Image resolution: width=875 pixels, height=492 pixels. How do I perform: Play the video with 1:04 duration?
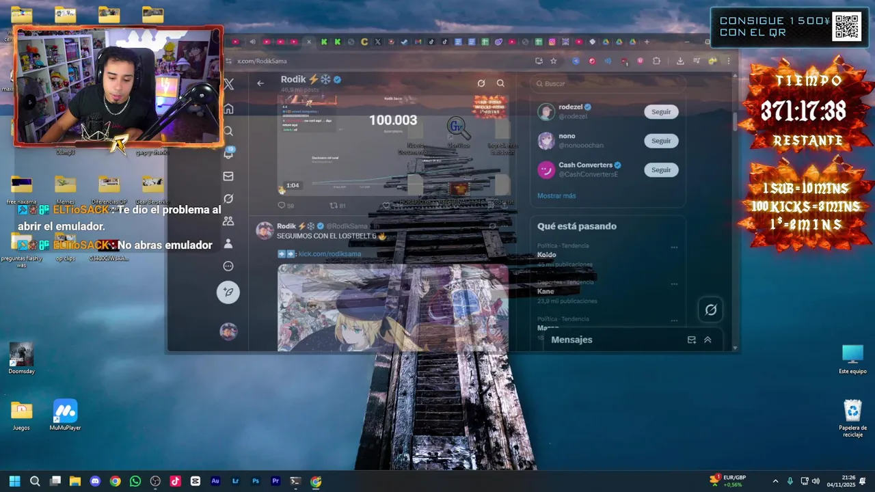click(393, 145)
